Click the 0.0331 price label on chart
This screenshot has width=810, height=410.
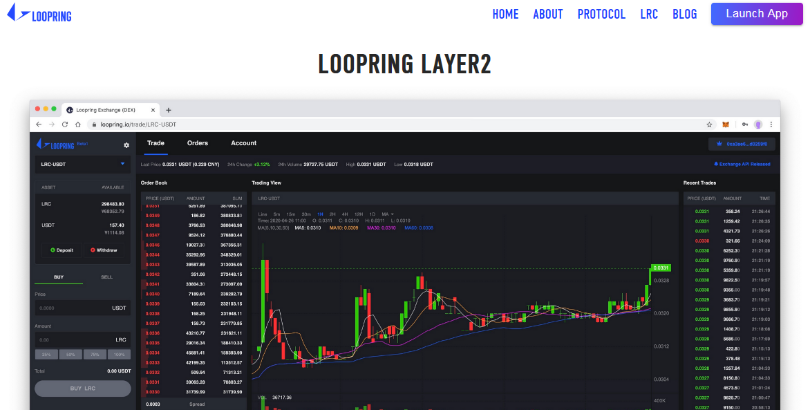(661, 268)
